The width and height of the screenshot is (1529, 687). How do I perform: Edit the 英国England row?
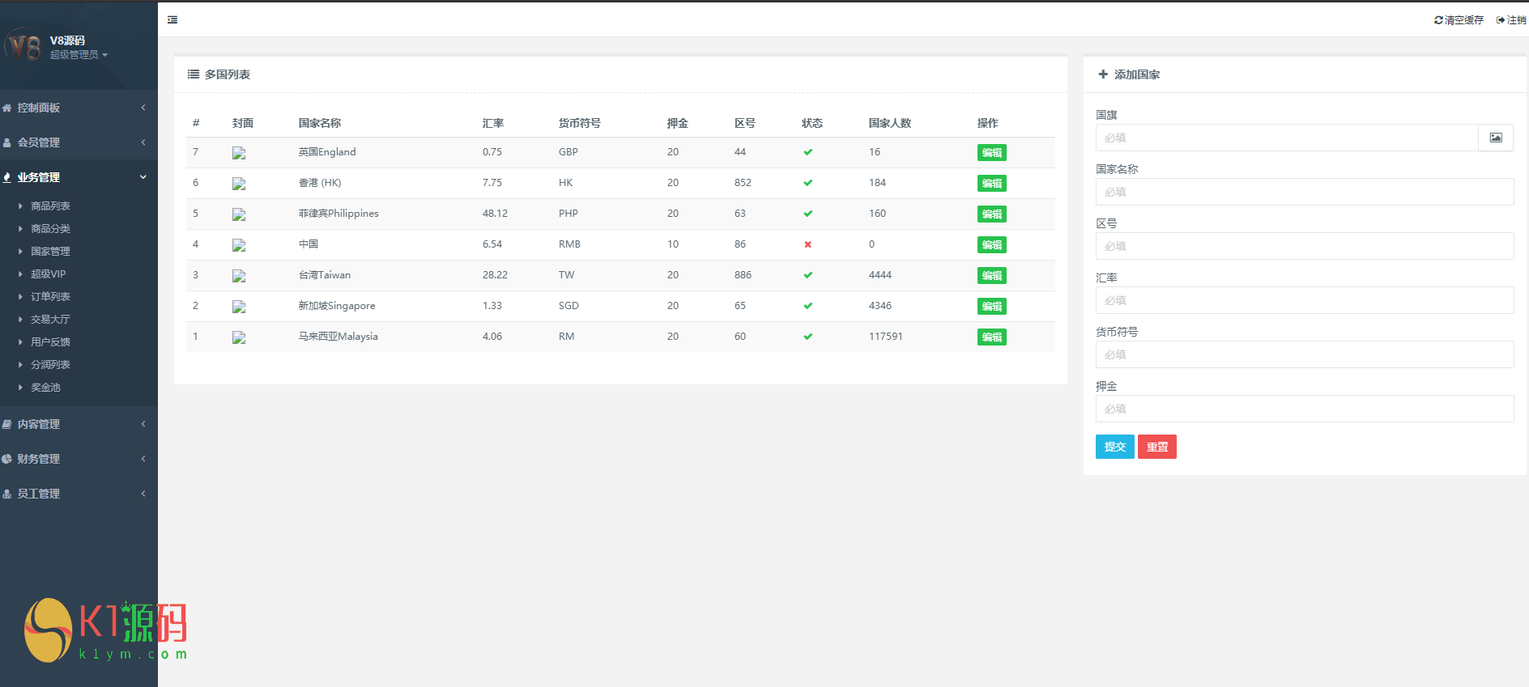point(992,153)
